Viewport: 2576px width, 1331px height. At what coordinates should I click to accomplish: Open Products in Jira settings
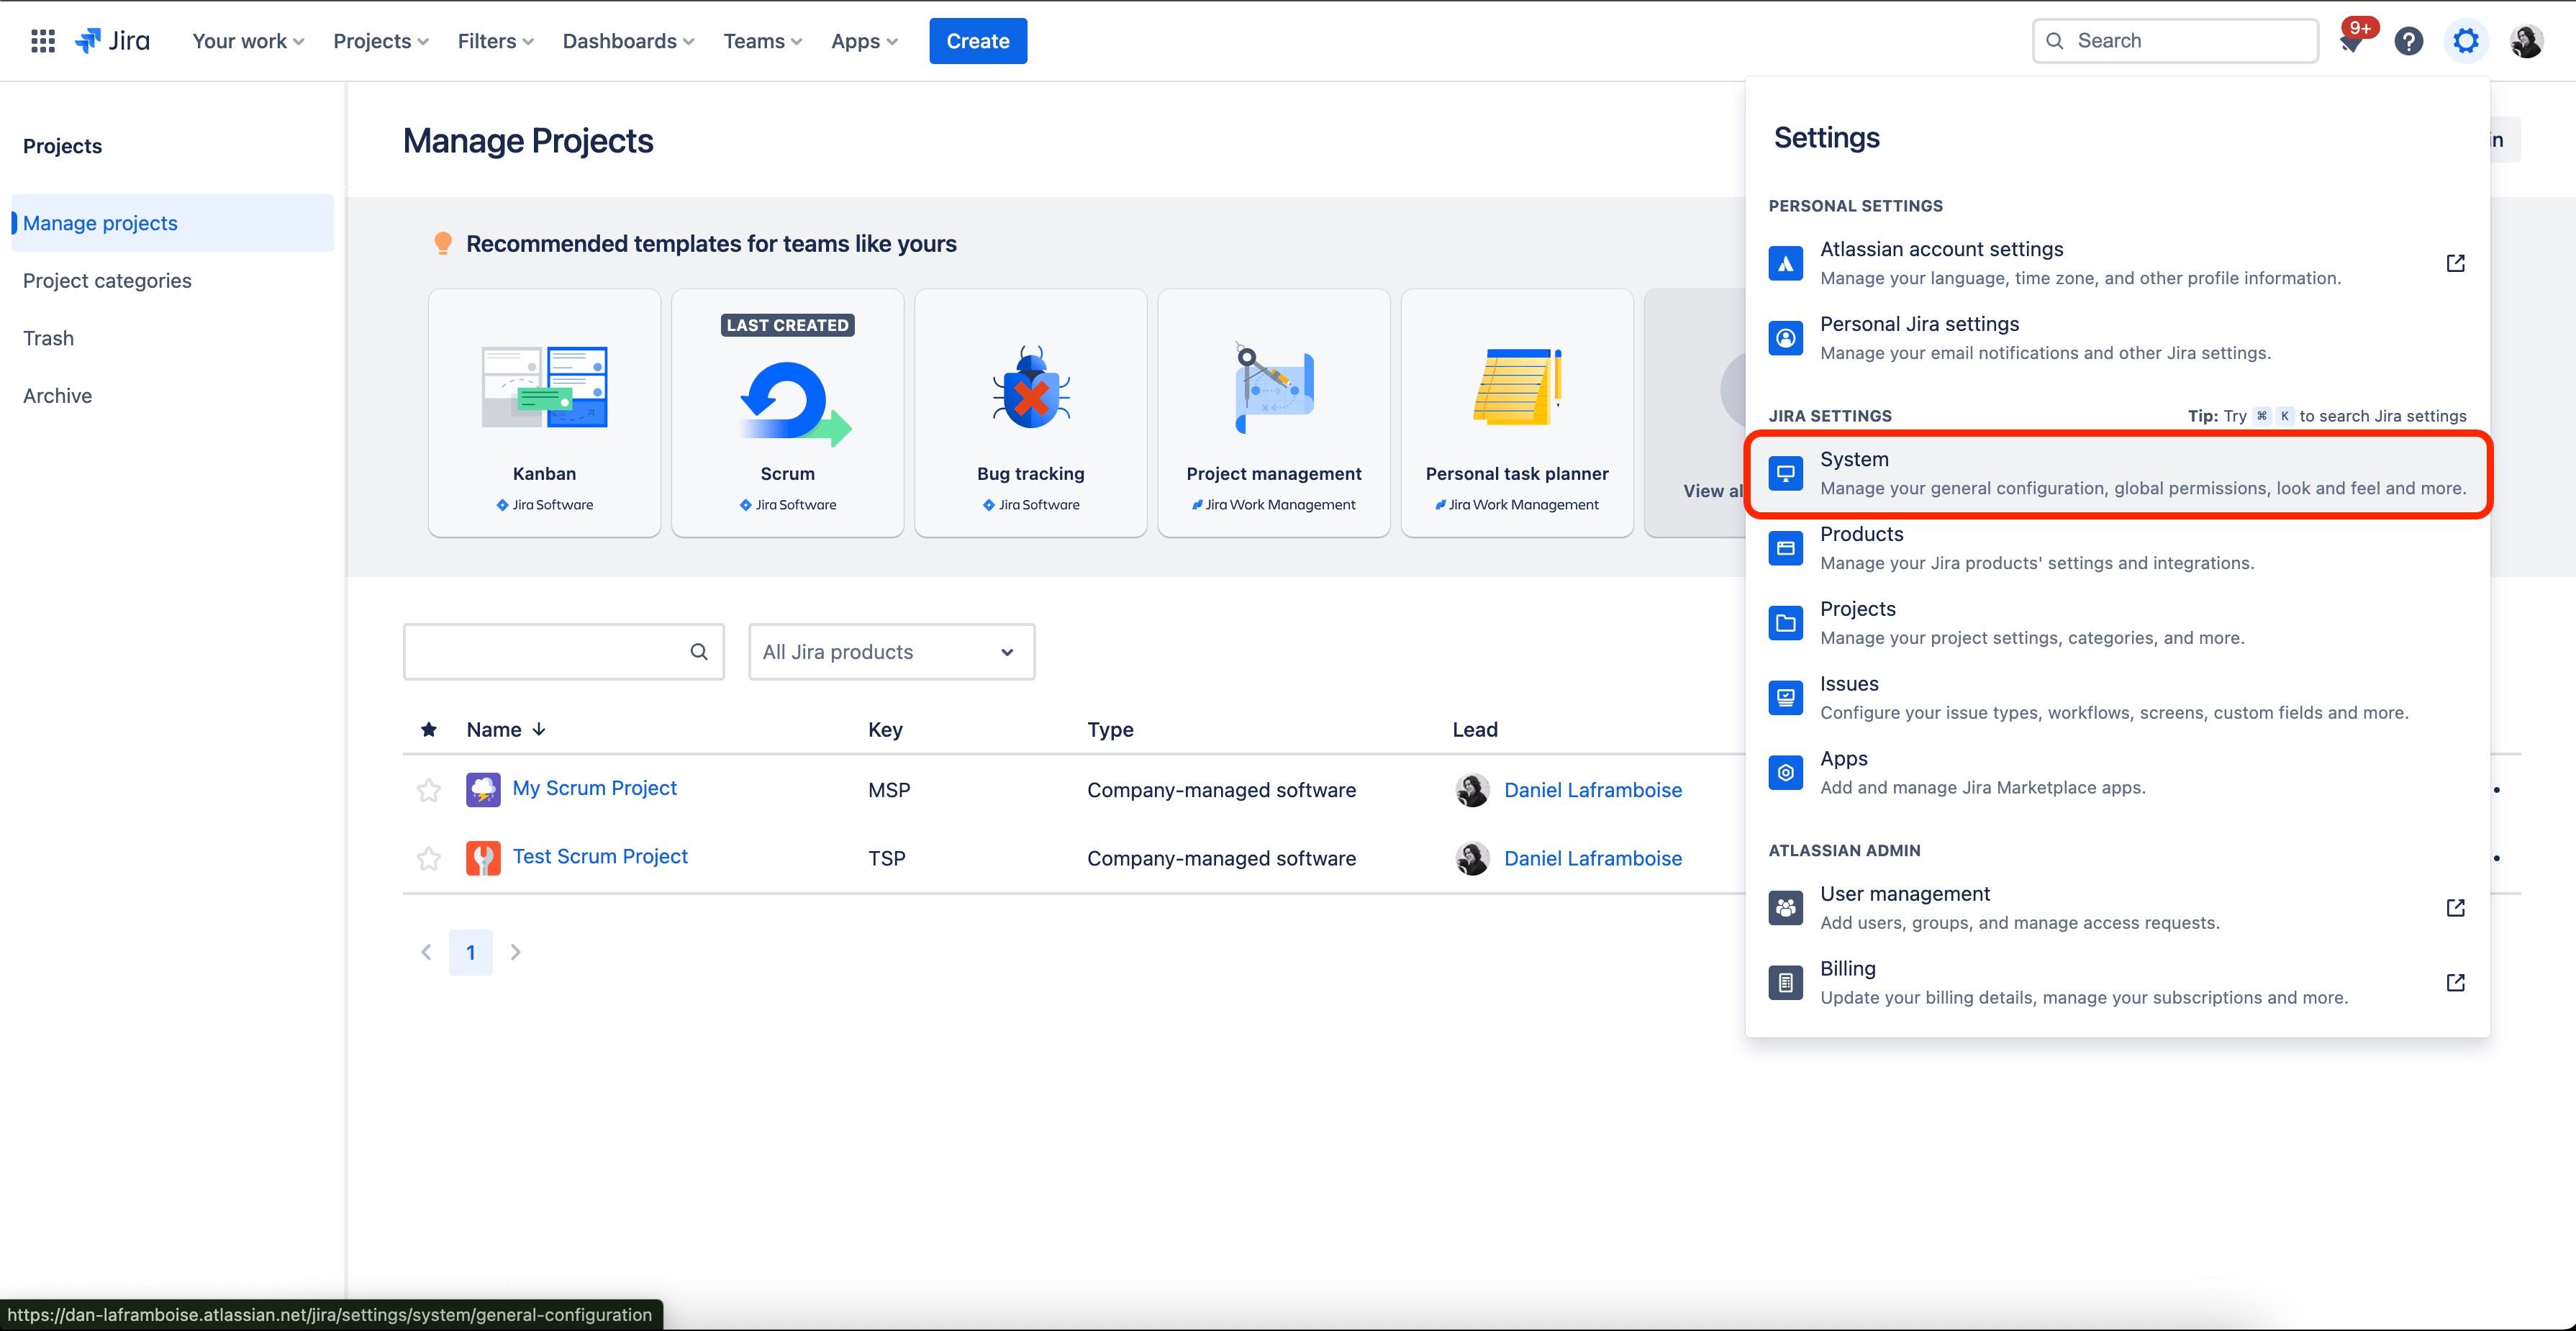coord(2118,548)
